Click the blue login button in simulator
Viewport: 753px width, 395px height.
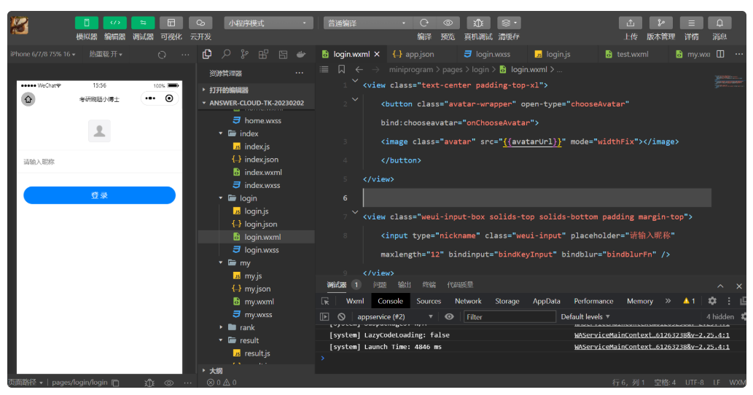[x=99, y=195]
